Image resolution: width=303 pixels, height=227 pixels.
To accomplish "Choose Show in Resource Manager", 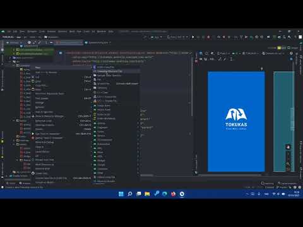I will point(61,116).
